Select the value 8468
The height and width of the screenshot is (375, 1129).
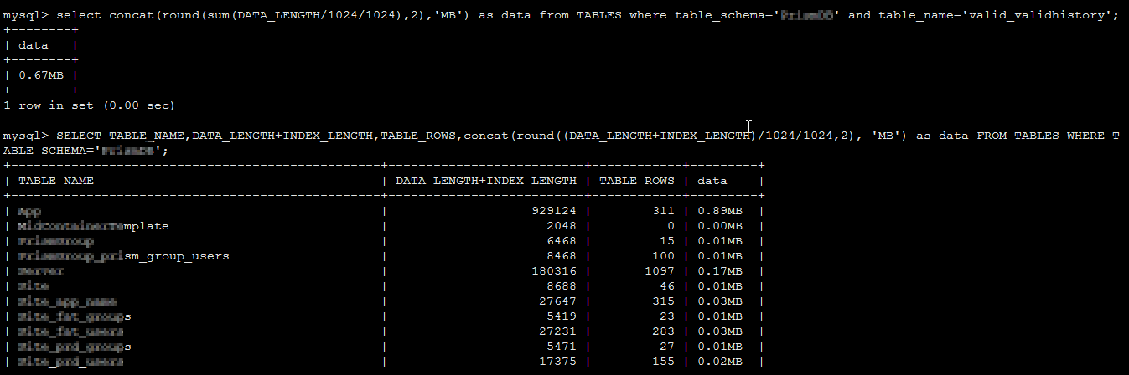[x=562, y=256]
